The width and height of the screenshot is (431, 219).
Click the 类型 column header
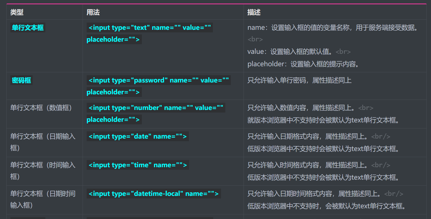tap(17, 12)
